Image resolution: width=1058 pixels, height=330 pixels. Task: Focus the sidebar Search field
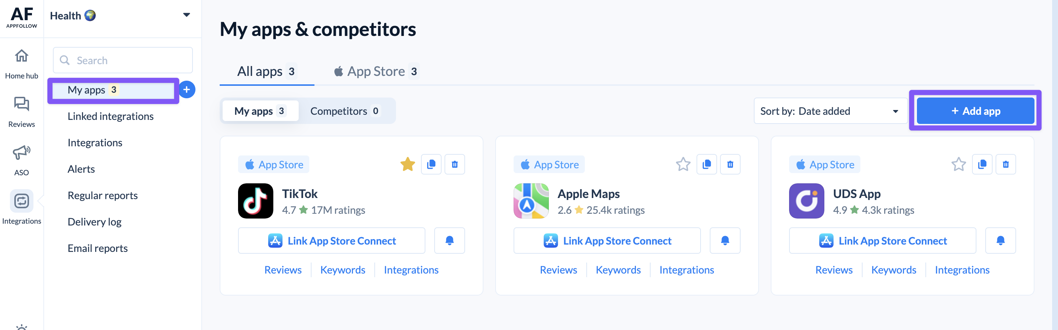click(x=122, y=60)
